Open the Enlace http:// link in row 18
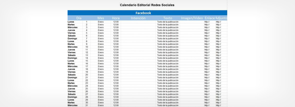295x107 pixels. click(207, 69)
